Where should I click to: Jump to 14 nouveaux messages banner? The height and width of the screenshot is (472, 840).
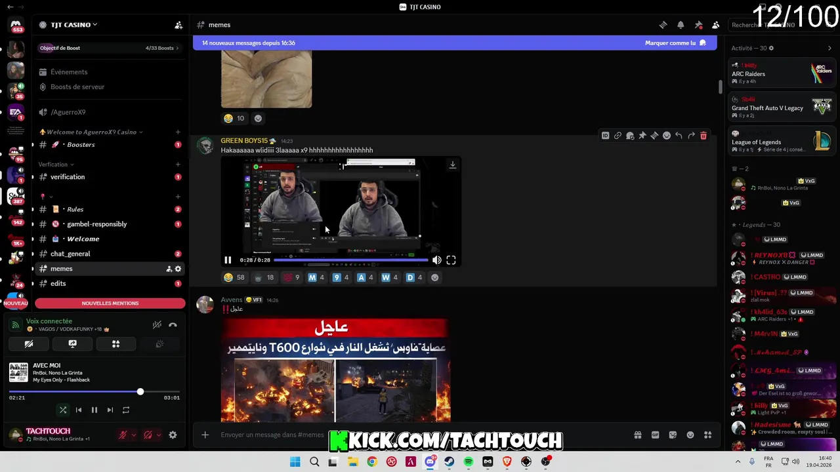[x=249, y=43]
